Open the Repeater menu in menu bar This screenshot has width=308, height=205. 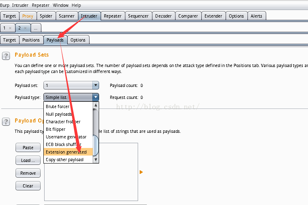coord(41,5)
